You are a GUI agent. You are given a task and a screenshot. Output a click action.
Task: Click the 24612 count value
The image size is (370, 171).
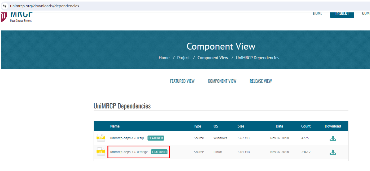click(306, 152)
